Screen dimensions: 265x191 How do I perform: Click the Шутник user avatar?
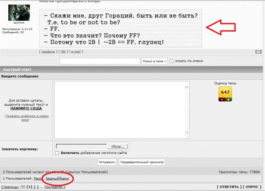[x=19, y=12]
